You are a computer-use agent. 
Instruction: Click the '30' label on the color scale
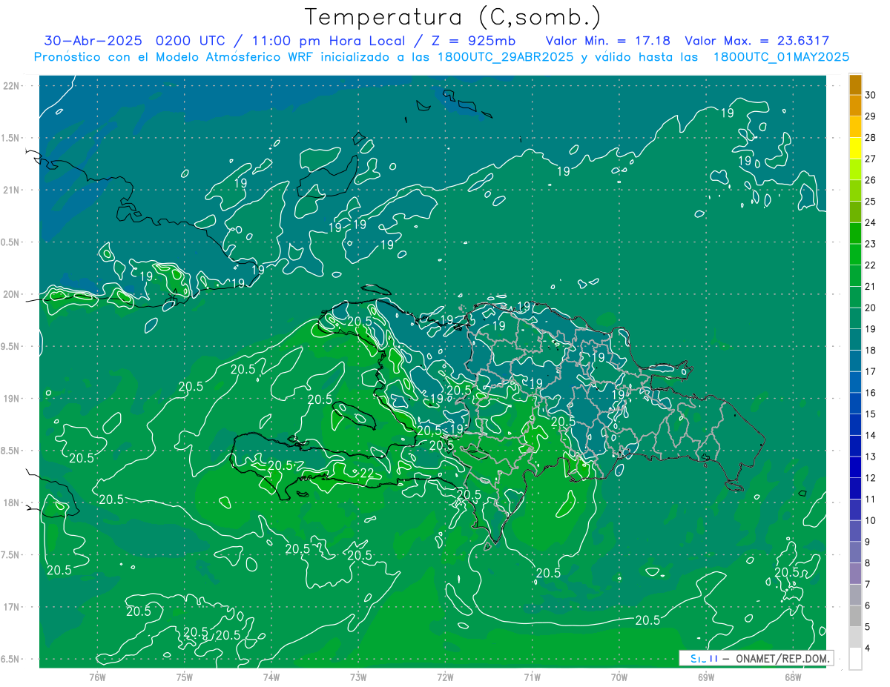pyautogui.click(x=871, y=95)
